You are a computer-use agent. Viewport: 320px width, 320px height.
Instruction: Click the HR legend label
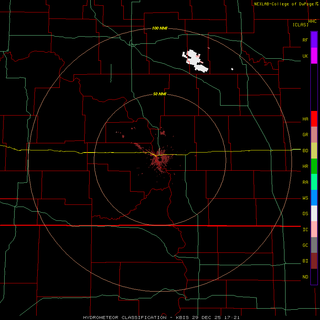[x=305, y=166]
